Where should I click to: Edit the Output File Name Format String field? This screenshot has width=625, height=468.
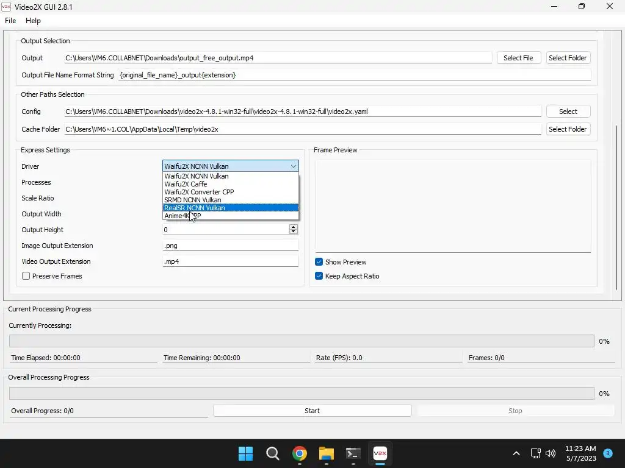click(x=355, y=75)
